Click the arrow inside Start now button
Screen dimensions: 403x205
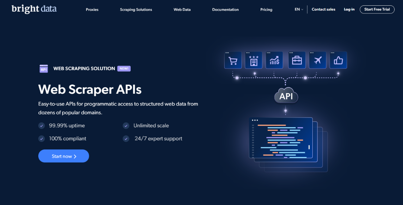[75, 156]
